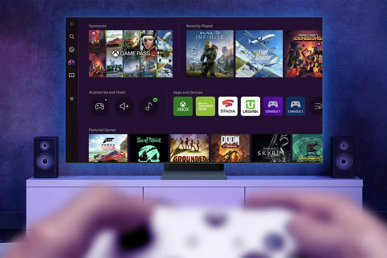This screenshot has width=387, height=258.
Task: Select the Gaming Hub gamepad icon
Action: [72, 62]
